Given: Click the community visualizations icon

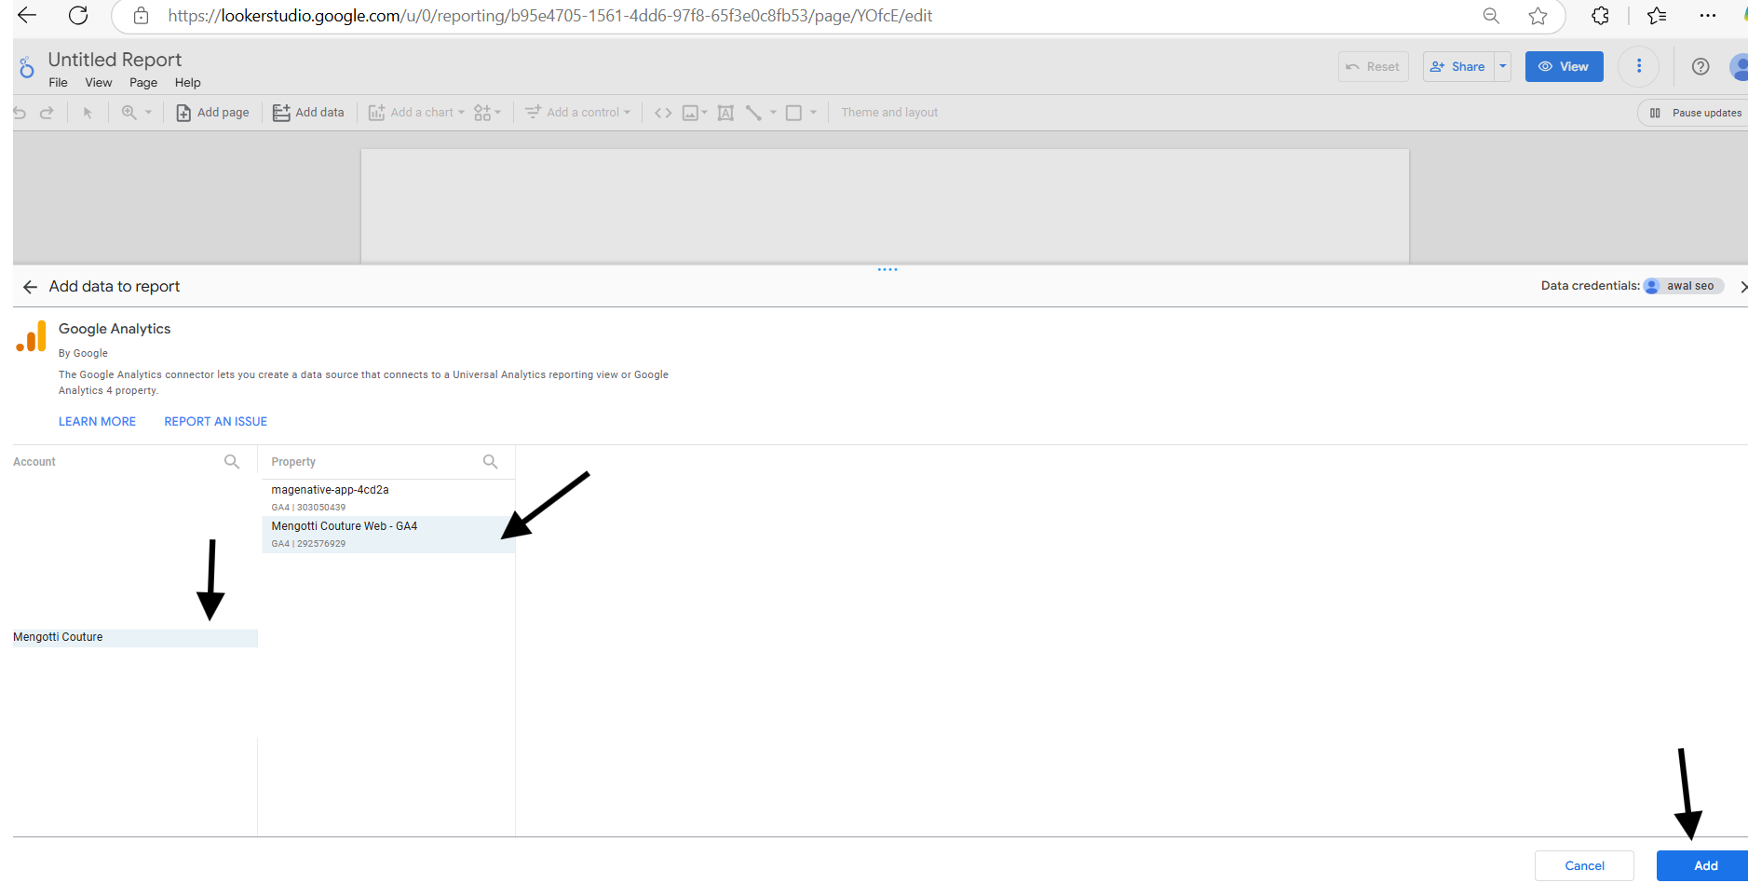Looking at the screenshot, I should point(482,113).
